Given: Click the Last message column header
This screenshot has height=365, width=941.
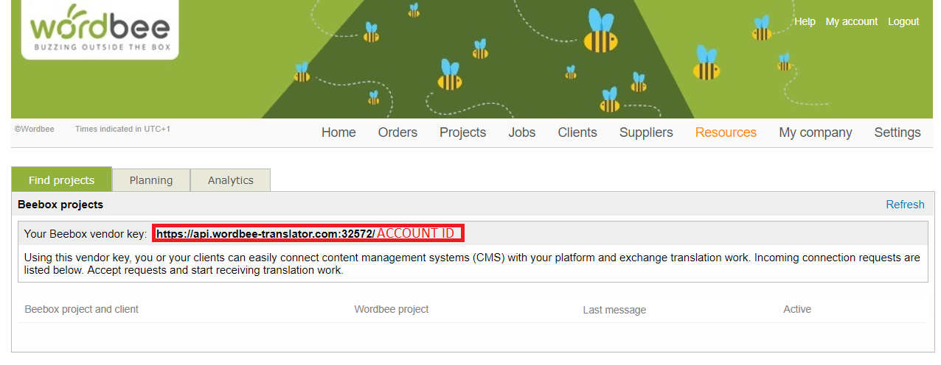Looking at the screenshot, I should coord(614,310).
